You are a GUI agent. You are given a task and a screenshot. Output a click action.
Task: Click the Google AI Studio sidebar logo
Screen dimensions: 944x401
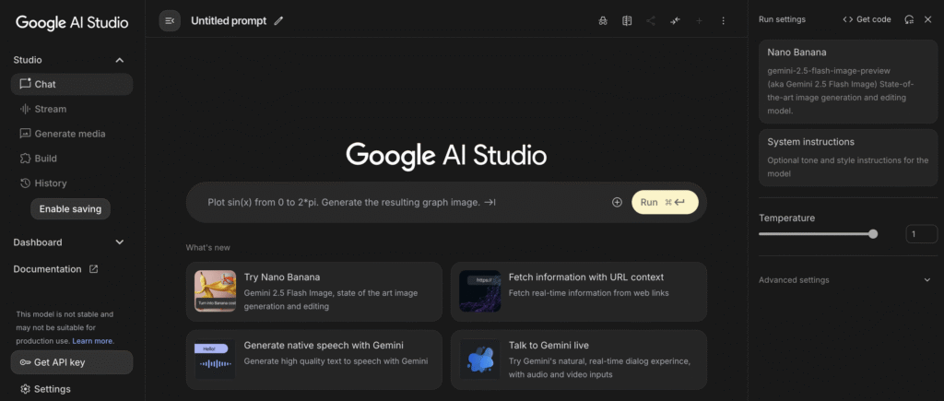[x=72, y=23]
